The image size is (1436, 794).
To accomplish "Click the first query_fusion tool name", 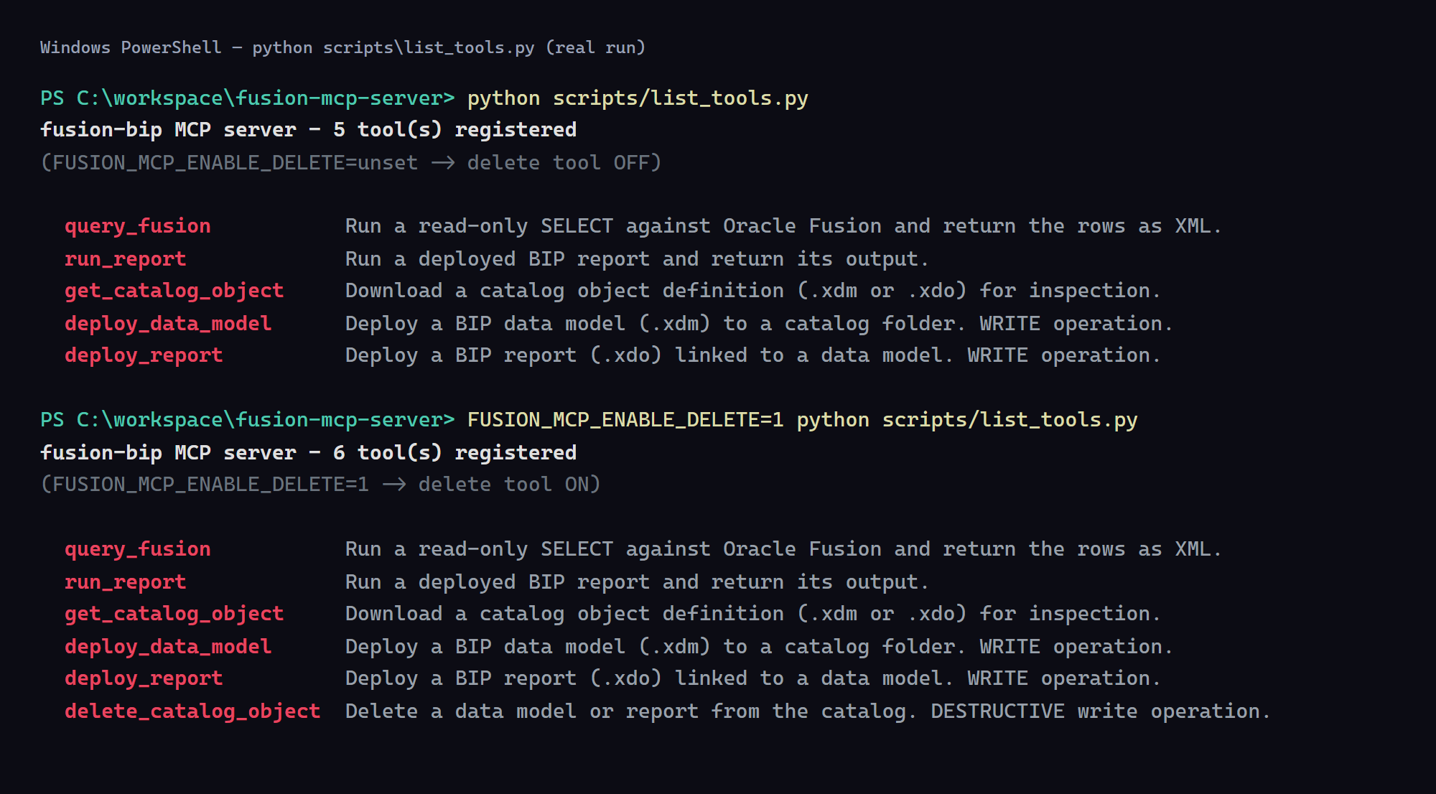I will [138, 226].
